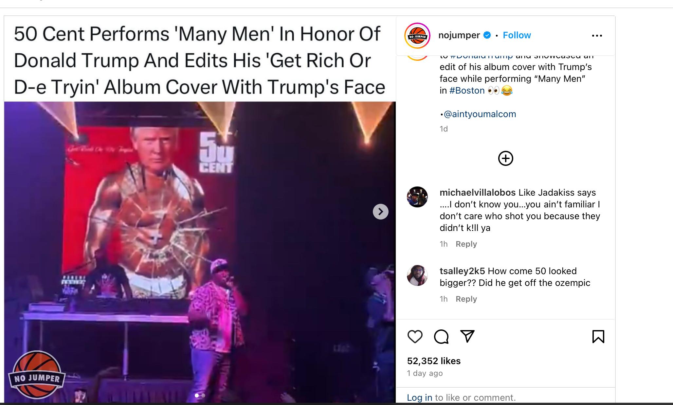Image resolution: width=673 pixels, height=405 pixels.
Task: Save post with bookmark icon
Action: click(x=598, y=337)
